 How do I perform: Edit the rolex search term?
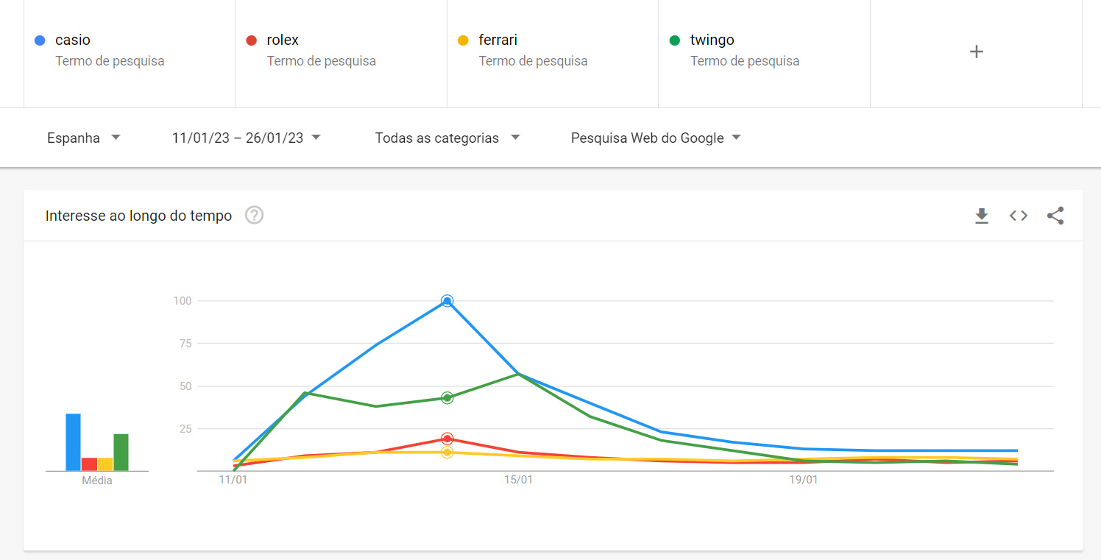click(341, 52)
